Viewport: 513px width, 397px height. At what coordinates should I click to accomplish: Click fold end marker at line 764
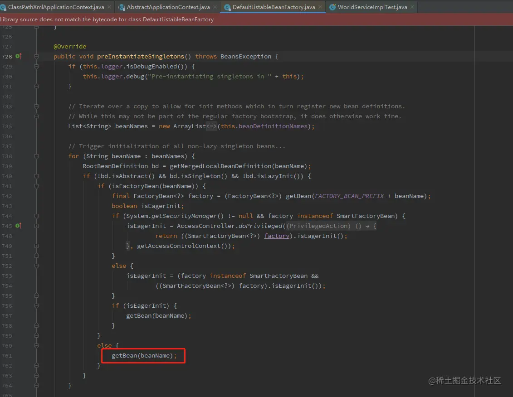(36, 386)
